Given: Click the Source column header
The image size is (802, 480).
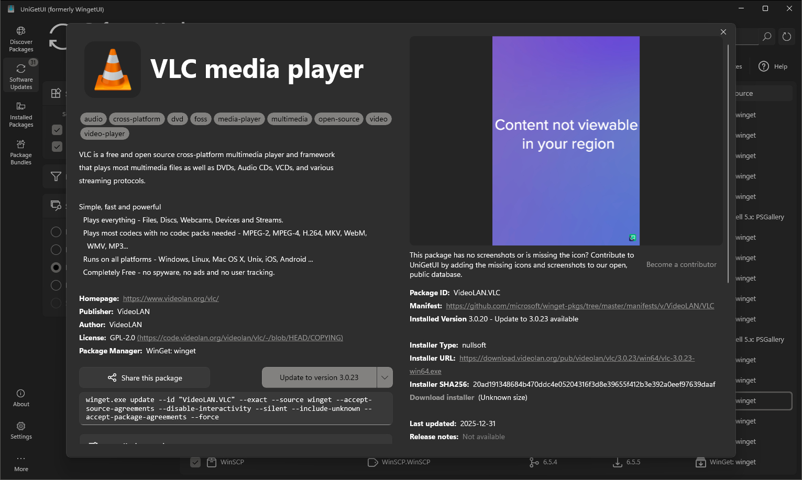Looking at the screenshot, I should point(744,94).
